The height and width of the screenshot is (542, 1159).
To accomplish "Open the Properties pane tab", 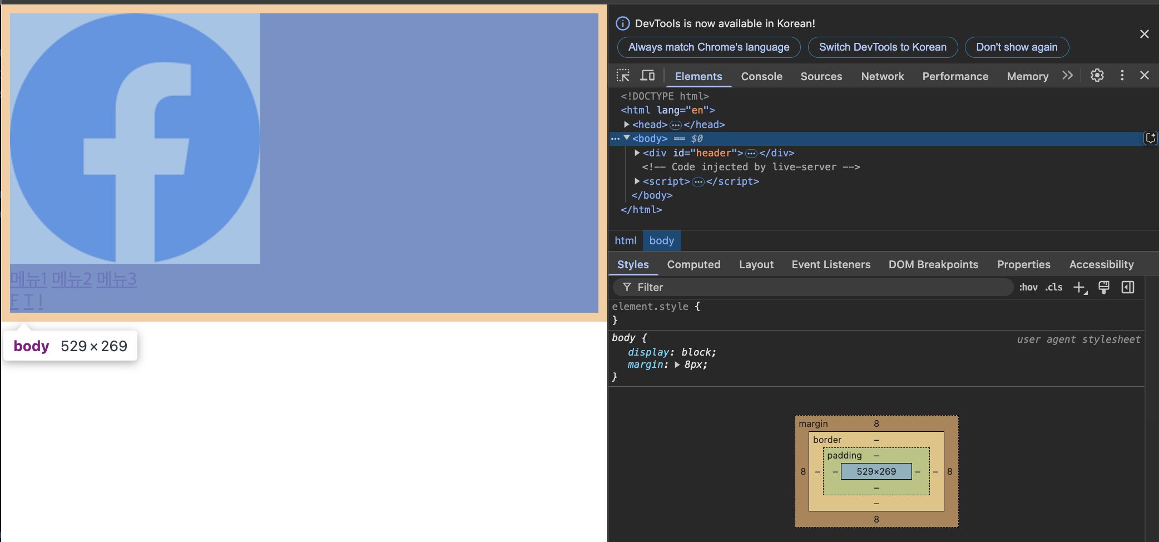I will (x=1023, y=264).
